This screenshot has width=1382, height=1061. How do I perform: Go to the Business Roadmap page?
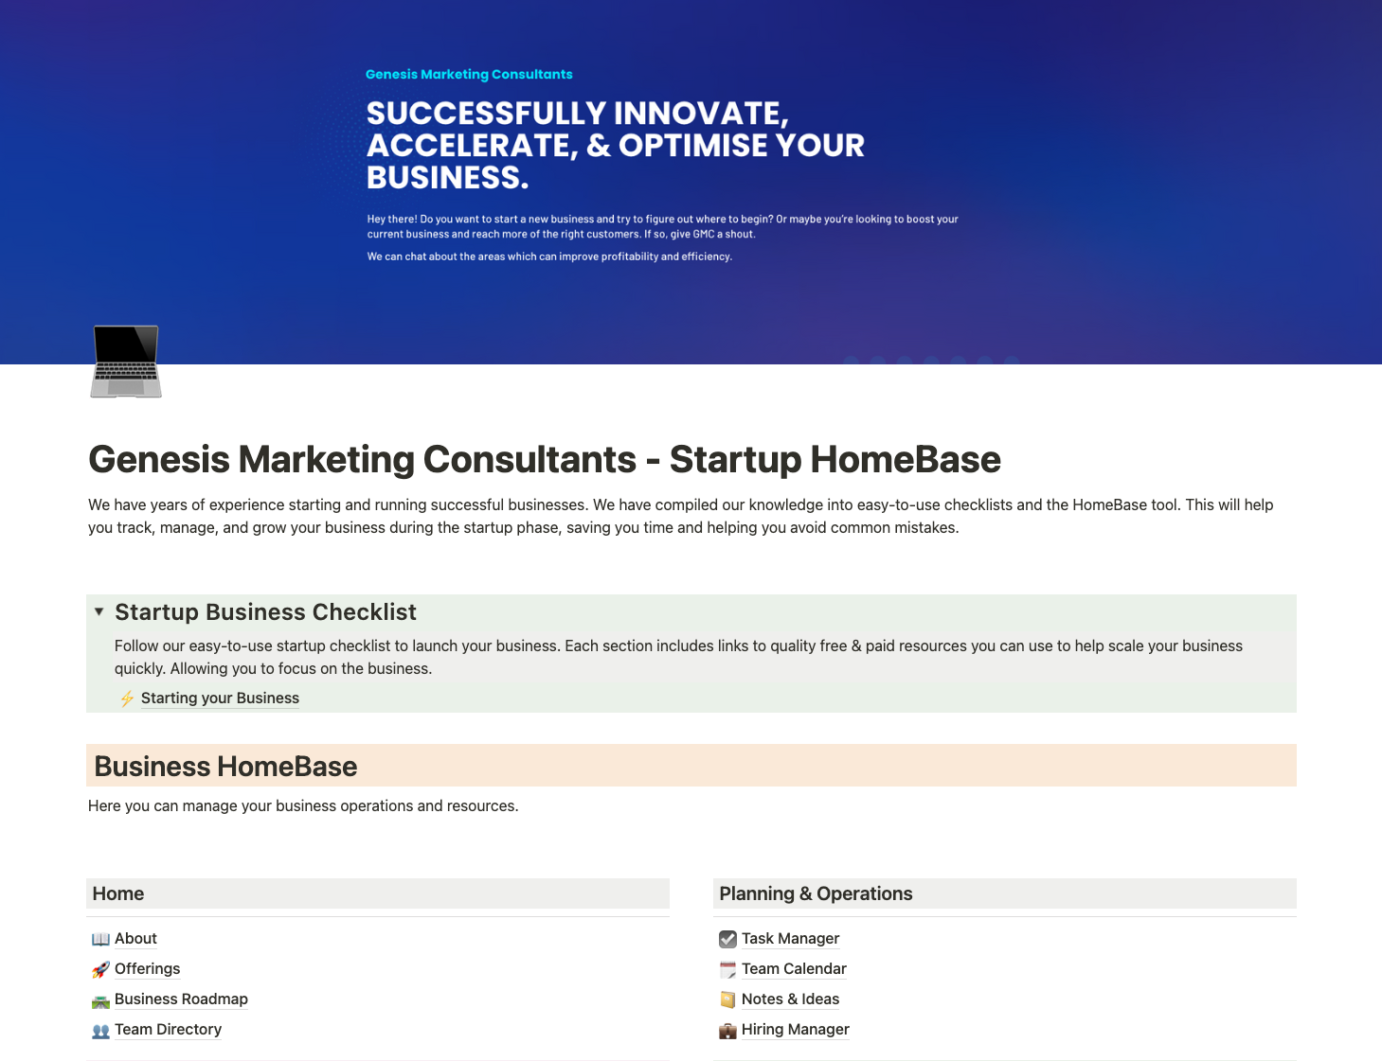(x=181, y=999)
